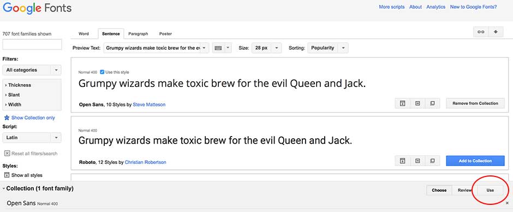Open the keyboard icon beside preview text
This screenshot has height=212, width=513.
coord(218,48)
